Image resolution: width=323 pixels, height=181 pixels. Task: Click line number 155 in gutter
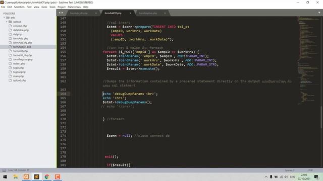(x=63, y=52)
